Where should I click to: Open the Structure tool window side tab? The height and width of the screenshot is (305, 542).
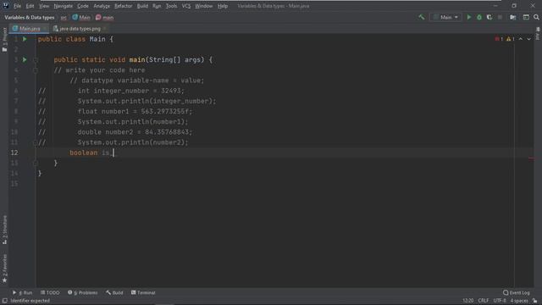pos(4,230)
